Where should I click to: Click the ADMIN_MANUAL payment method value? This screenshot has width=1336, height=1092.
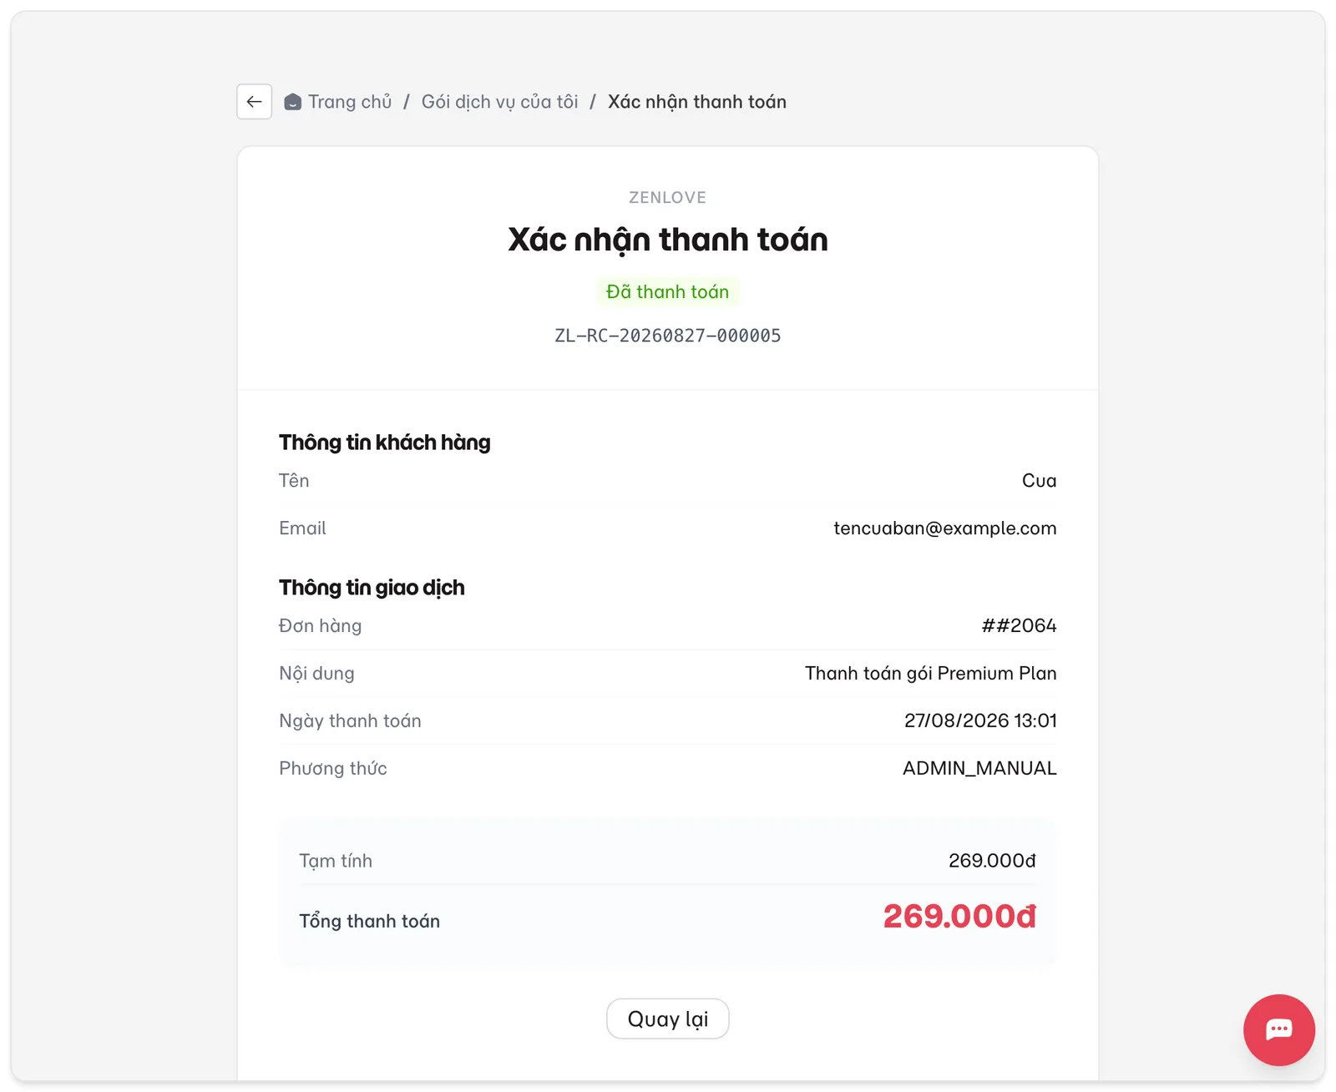[979, 768]
